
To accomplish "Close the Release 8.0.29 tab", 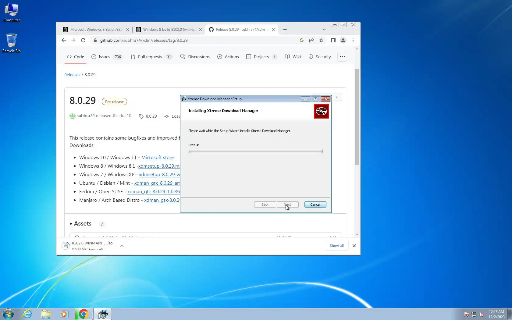I will click(x=273, y=30).
